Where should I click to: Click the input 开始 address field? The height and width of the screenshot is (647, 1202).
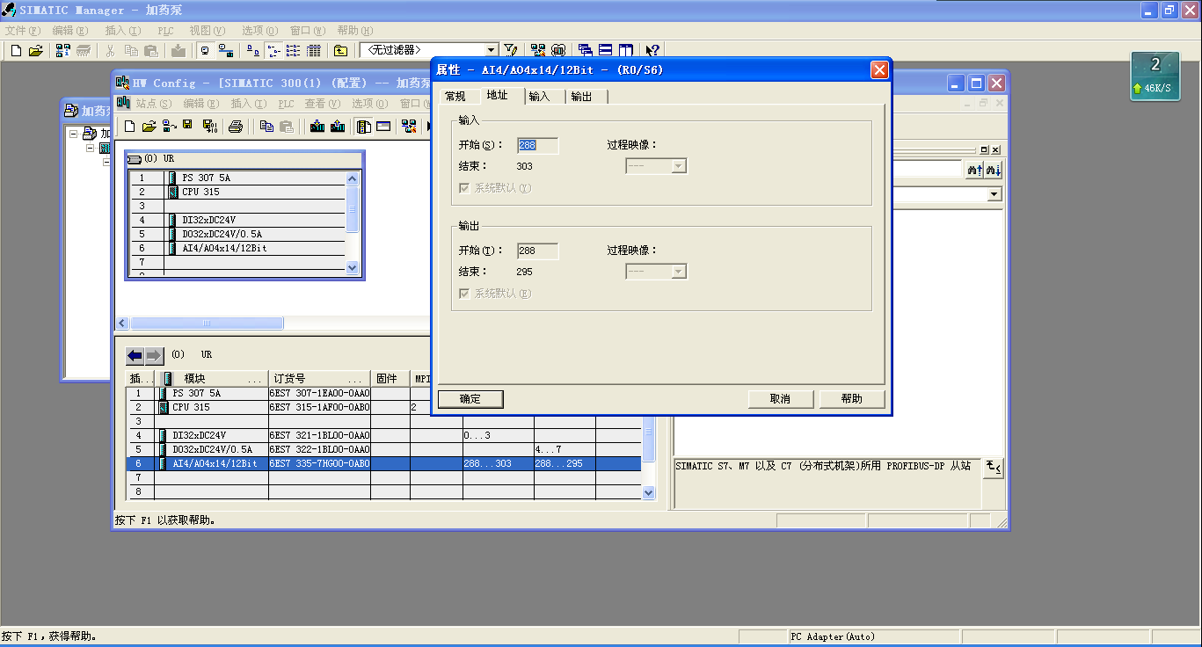coord(536,146)
